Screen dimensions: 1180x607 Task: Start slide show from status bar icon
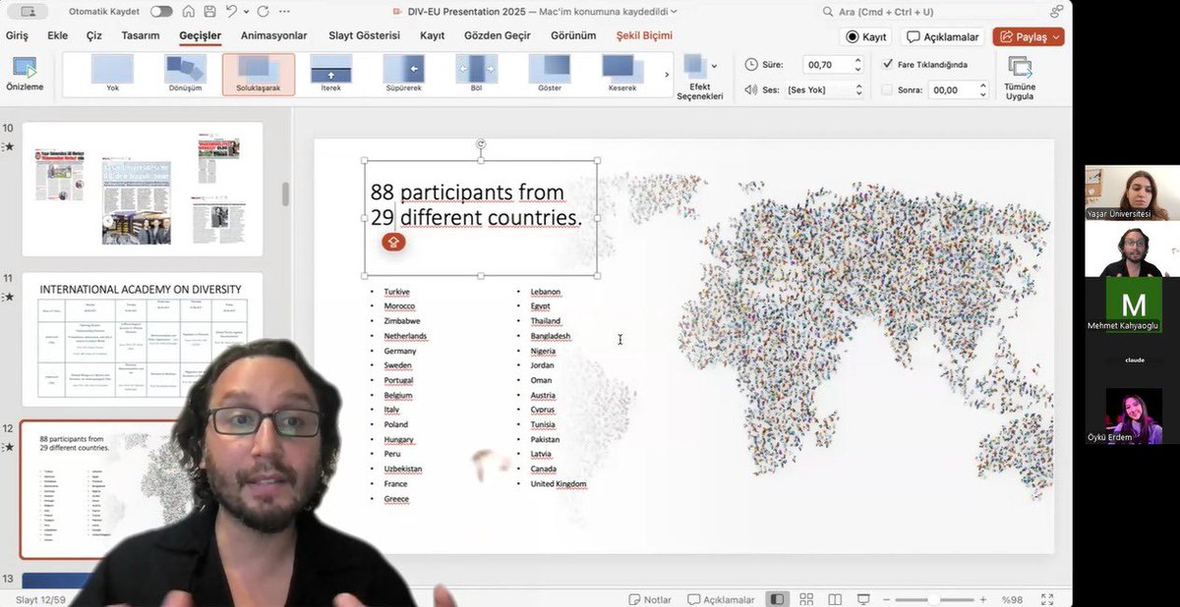[863, 599]
